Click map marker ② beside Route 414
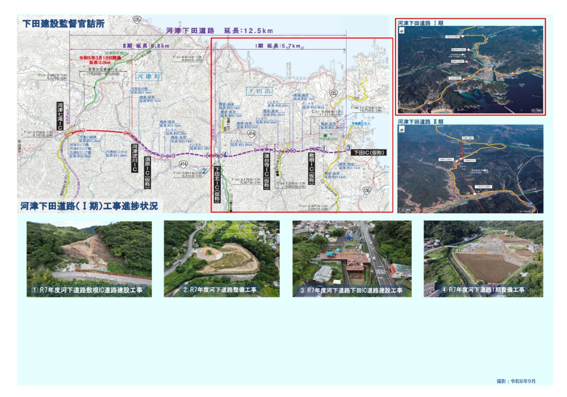 click(x=204, y=171)
